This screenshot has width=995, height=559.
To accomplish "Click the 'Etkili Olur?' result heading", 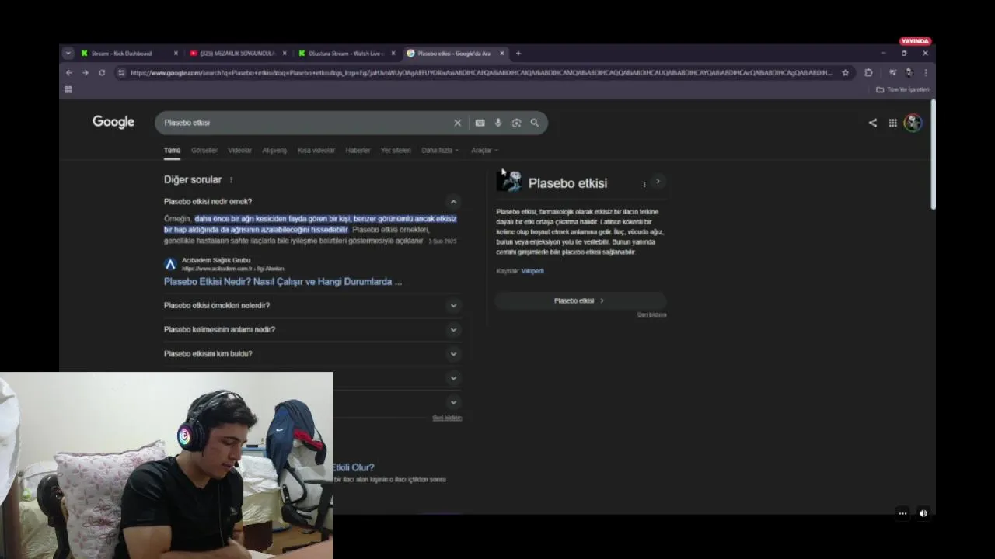I will (354, 467).
